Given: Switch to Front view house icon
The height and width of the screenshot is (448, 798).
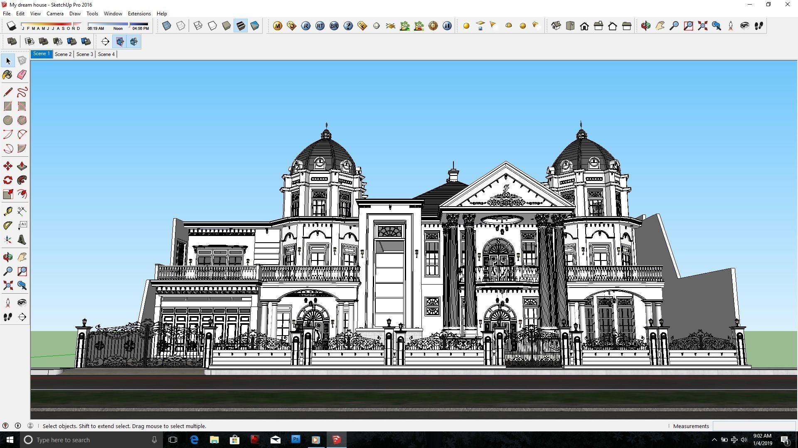Looking at the screenshot, I should tap(584, 26).
